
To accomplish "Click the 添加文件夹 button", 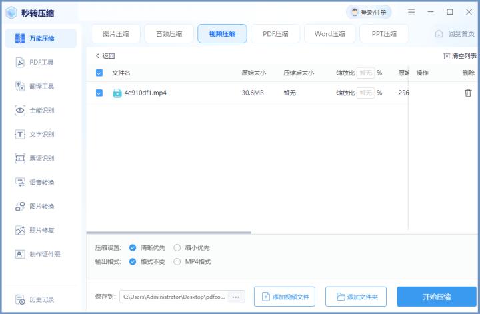I will [x=356, y=297].
